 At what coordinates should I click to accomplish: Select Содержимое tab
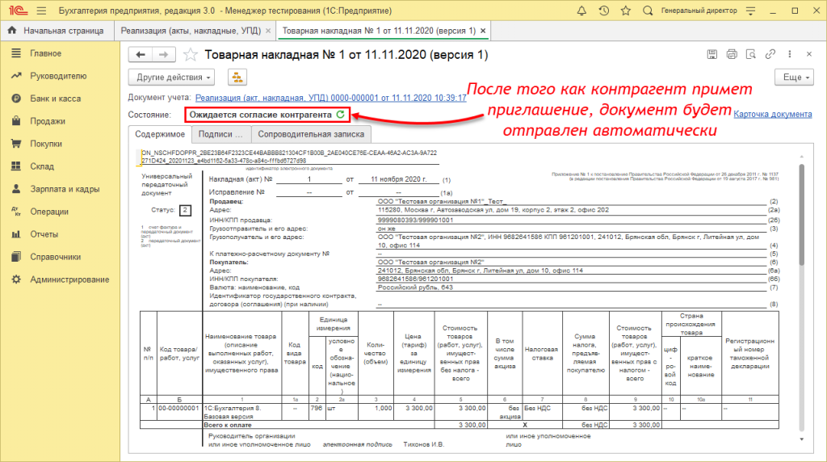pos(160,134)
